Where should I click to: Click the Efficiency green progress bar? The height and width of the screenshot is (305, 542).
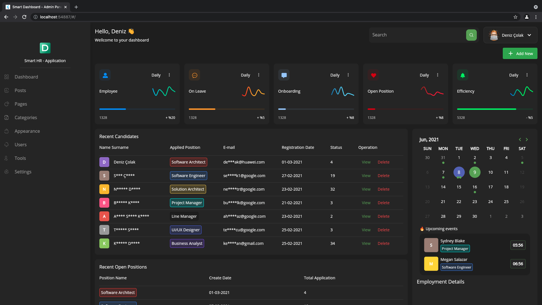[x=486, y=109]
